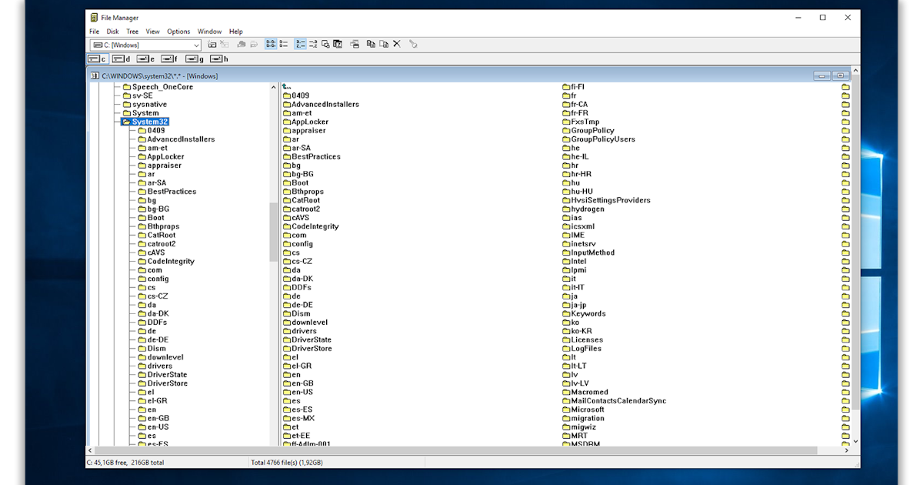Open the File menu
Screen dimensions: 923x485
tap(94, 32)
